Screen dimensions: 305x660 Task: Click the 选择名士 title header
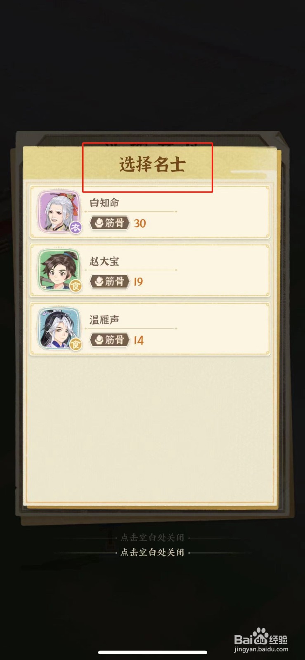[152, 165]
